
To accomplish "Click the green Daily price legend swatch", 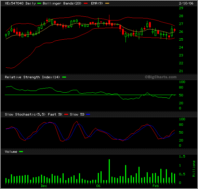I will 39,3.
